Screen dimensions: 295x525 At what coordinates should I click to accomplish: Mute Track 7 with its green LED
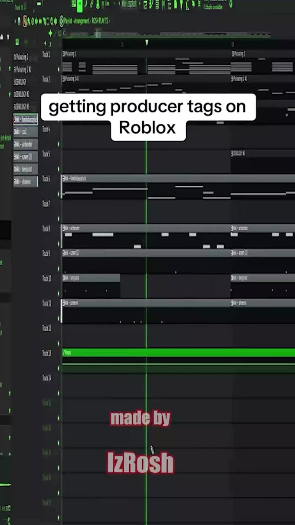point(59,218)
